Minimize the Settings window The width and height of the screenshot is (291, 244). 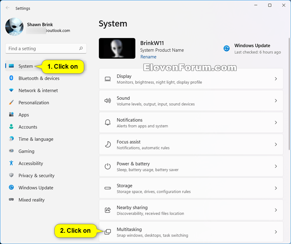pyautogui.click(x=256, y=5)
